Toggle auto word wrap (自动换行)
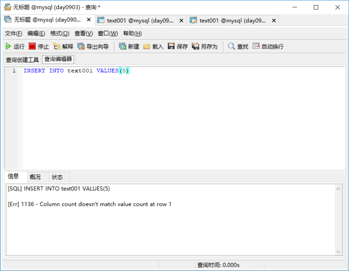This screenshot has height=271, width=349. [x=268, y=46]
